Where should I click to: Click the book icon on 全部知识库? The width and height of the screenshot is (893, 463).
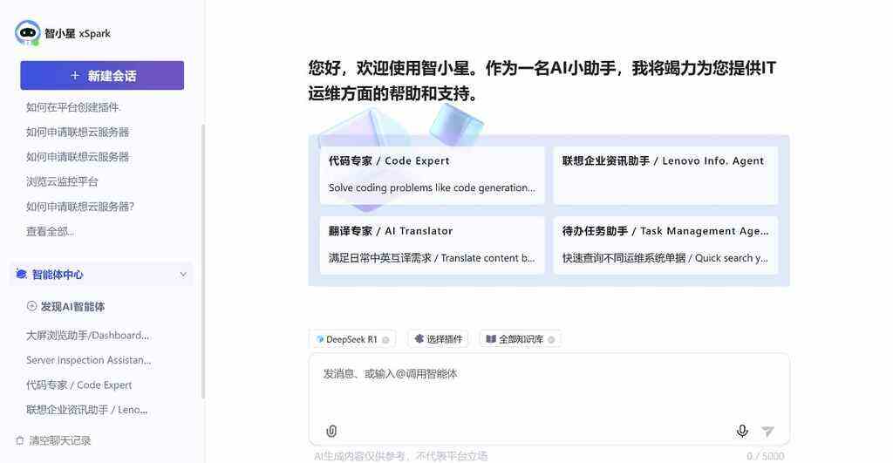coord(490,339)
